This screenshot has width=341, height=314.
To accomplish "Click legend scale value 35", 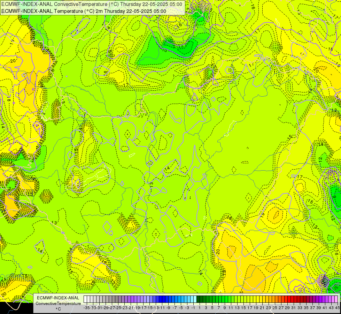I will (306, 308).
